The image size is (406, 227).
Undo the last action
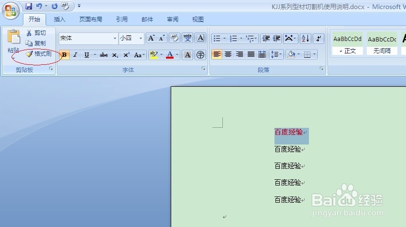click(39, 6)
